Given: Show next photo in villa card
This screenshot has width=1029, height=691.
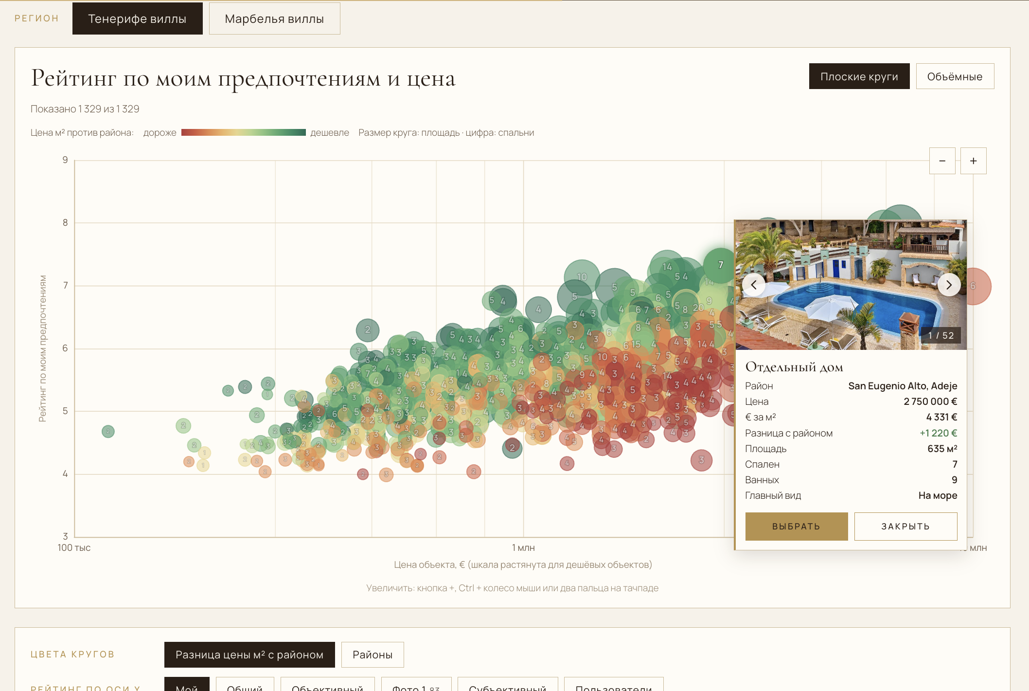Looking at the screenshot, I should point(949,285).
